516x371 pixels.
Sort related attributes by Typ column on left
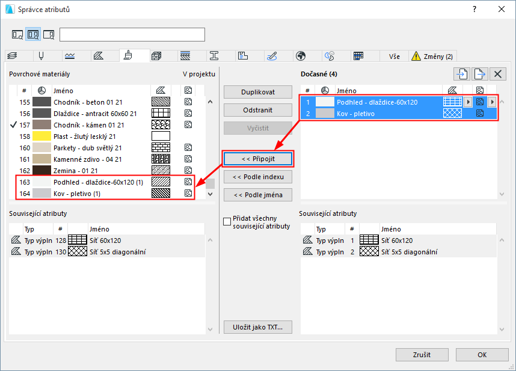point(38,229)
